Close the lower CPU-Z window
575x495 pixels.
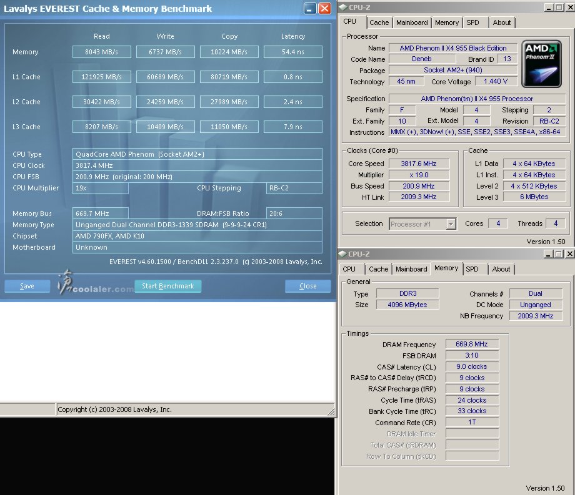[x=569, y=253]
